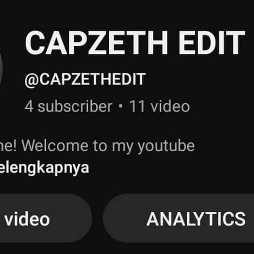Click the word youtube in the description
The height and width of the screenshot is (254, 254).
pyautogui.click(x=166, y=146)
